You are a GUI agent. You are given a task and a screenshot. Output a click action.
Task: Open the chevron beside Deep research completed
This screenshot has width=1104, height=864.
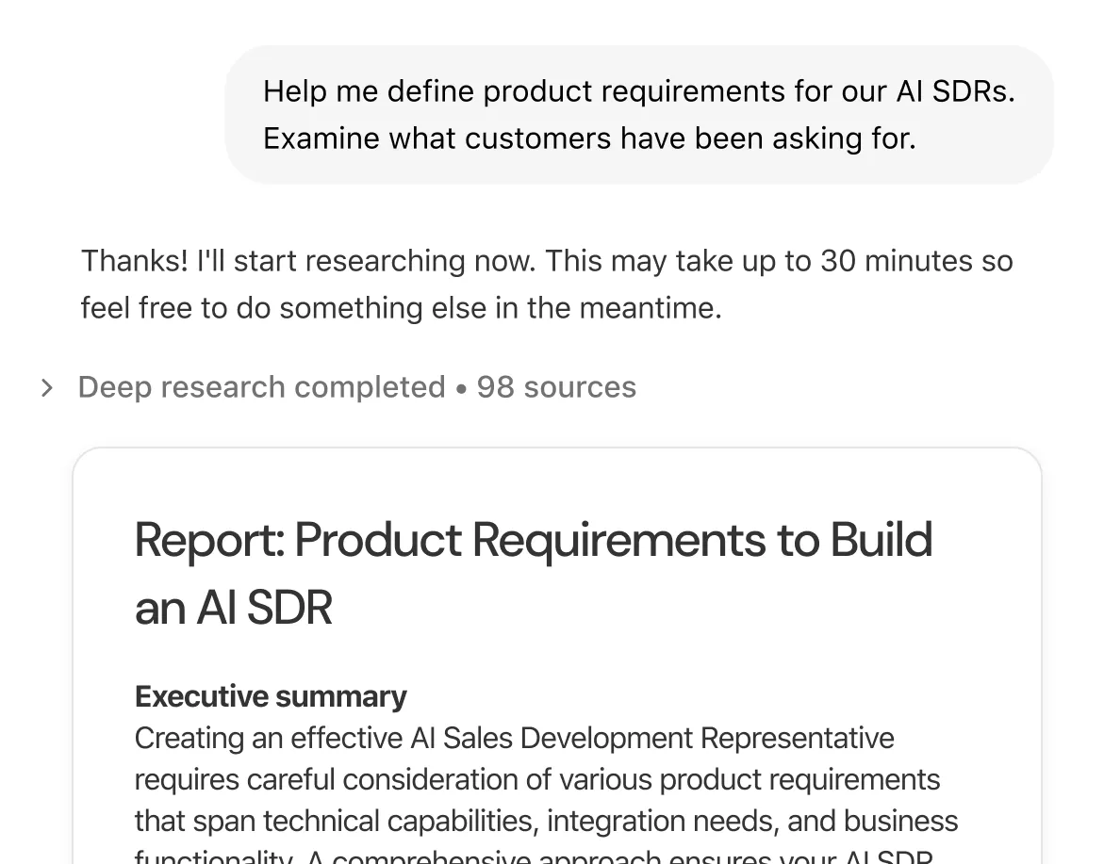pos(46,387)
